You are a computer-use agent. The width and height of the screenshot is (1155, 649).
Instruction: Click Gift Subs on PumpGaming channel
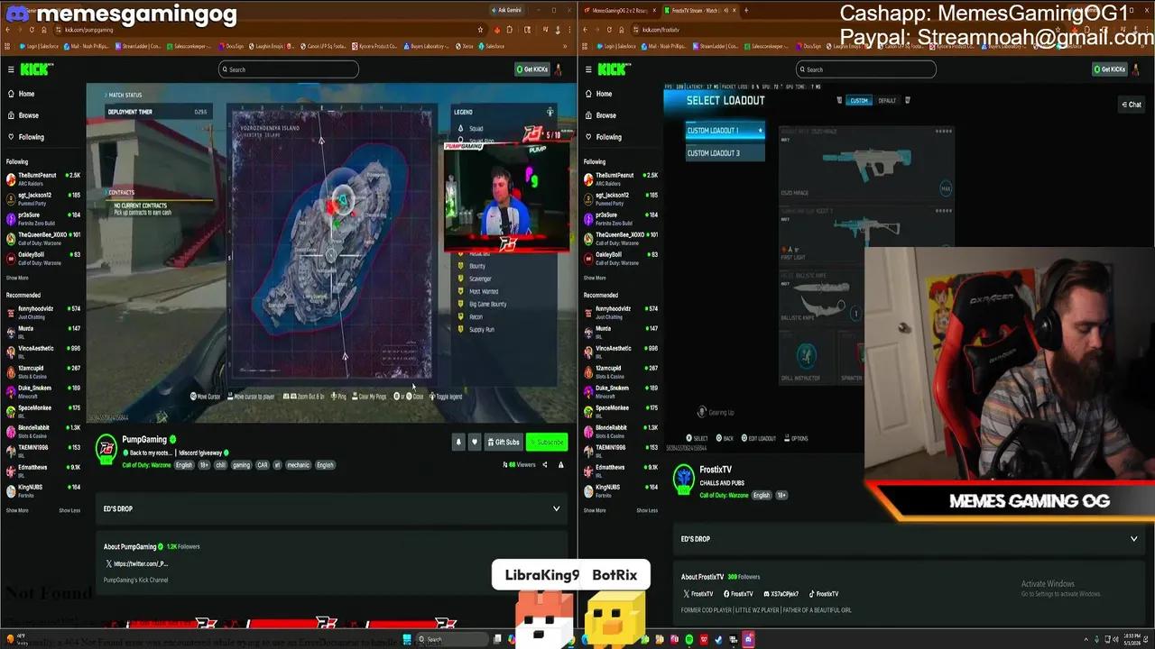pos(504,442)
